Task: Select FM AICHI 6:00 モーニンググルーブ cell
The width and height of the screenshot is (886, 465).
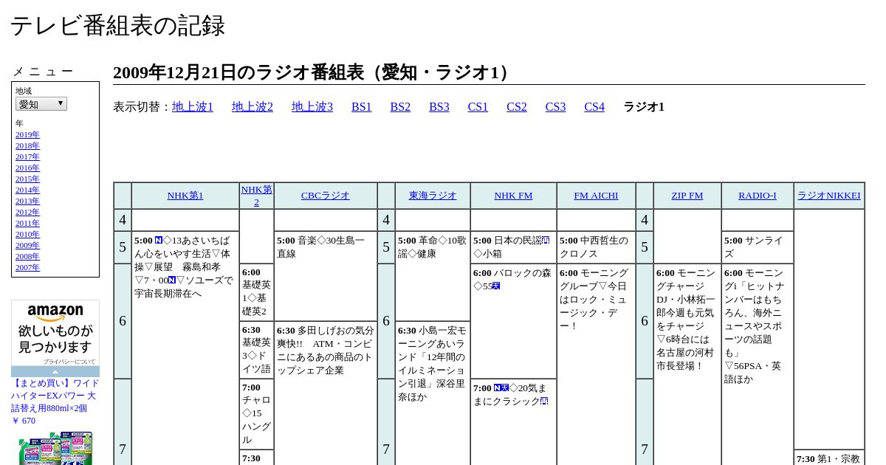Action: [596, 365]
